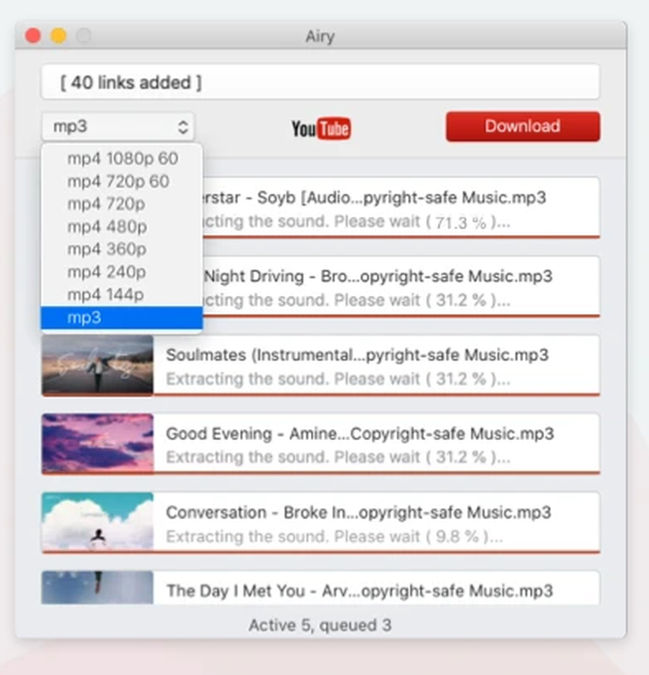Open Good Evening track thumbnail
649x675 pixels.
tap(98, 443)
